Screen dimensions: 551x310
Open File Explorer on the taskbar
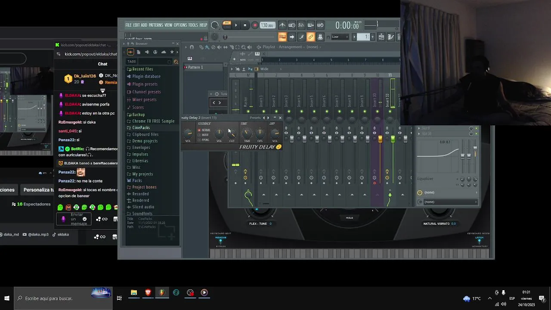pos(134,293)
